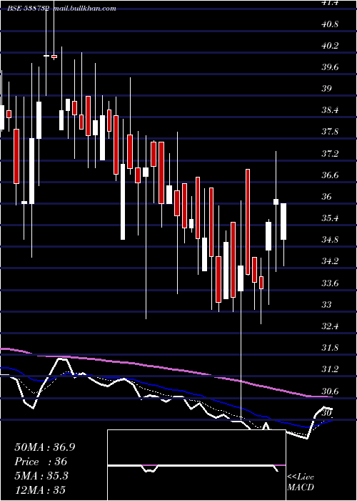
Task: Click the <<Live MACD label
Action: (x=301, y=482)
